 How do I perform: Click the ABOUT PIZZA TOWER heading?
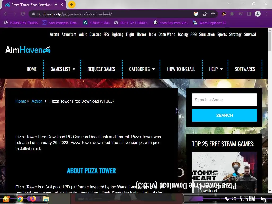pos(91,171)
